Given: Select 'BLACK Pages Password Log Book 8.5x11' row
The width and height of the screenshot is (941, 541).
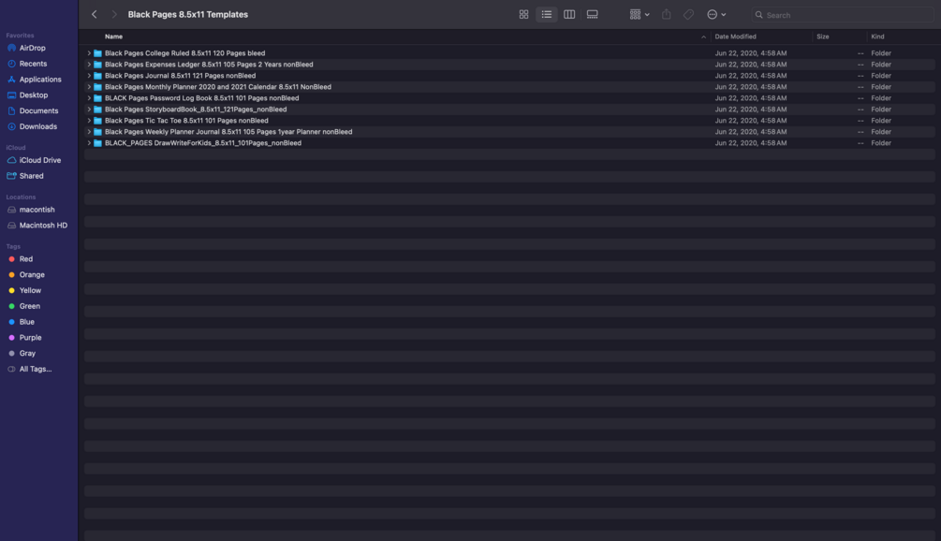Looking at the screenshot, I should 509,98.
